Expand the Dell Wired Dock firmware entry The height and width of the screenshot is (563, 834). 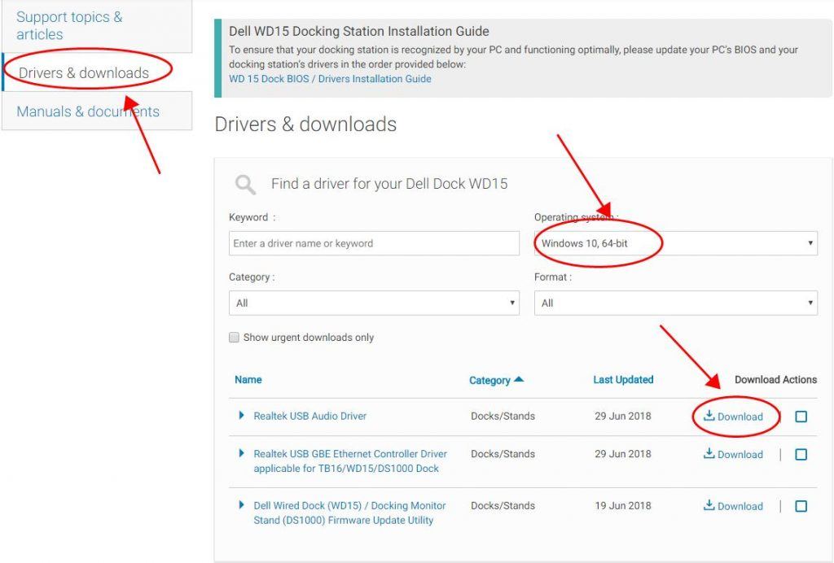[x=241, y=505]
